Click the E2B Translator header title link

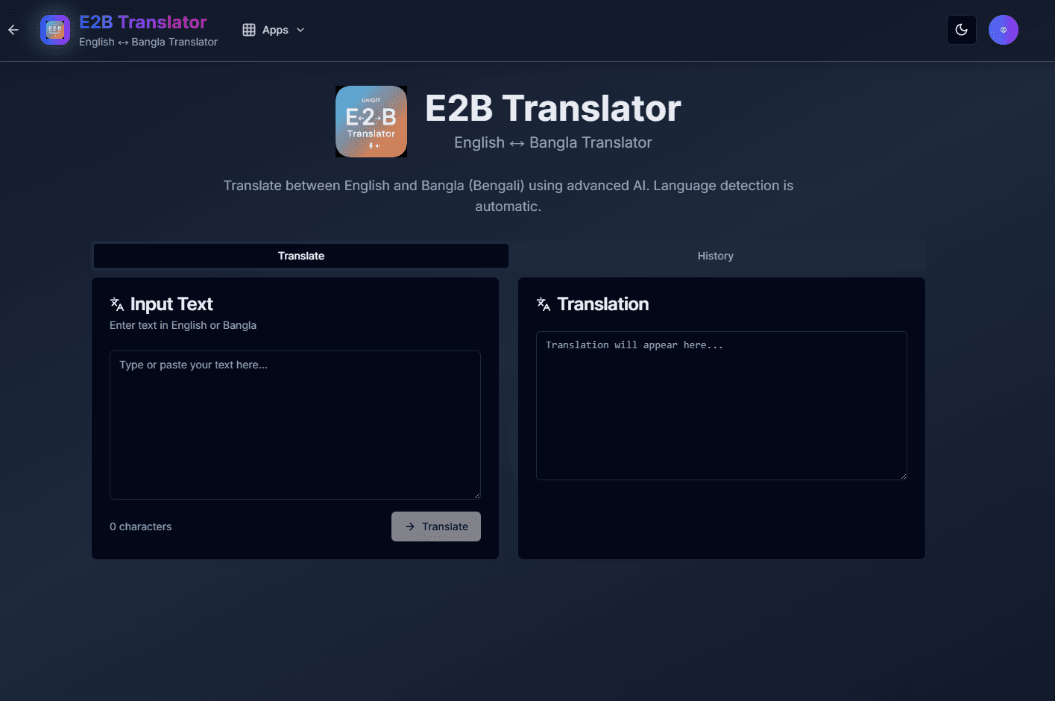click(143, 22)
